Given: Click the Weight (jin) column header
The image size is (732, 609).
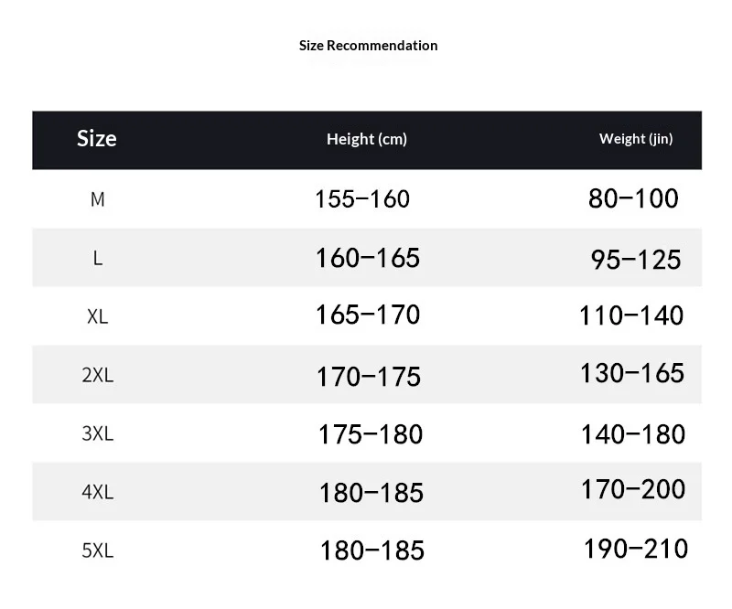Looking at the screenshot, I should 636,140.
